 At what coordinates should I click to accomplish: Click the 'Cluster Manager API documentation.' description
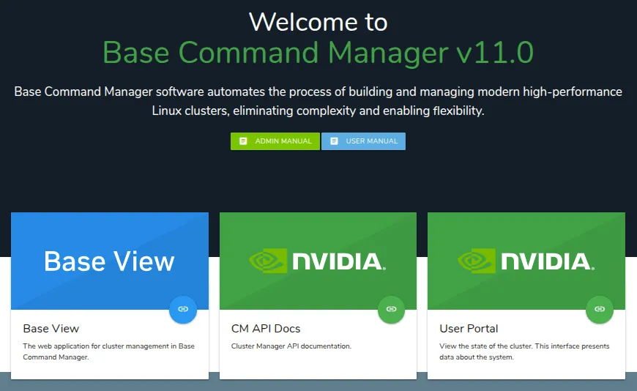[291, 346]
